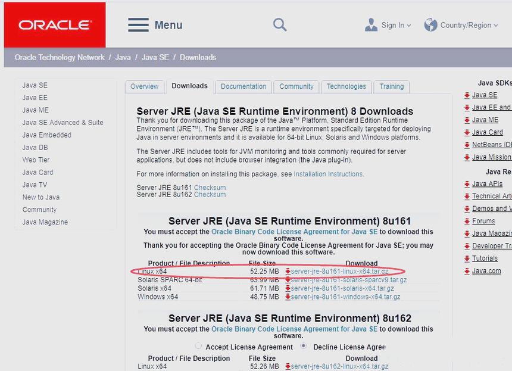Select the Downloads tab
512x371 pixels.
tap(190, 86)
